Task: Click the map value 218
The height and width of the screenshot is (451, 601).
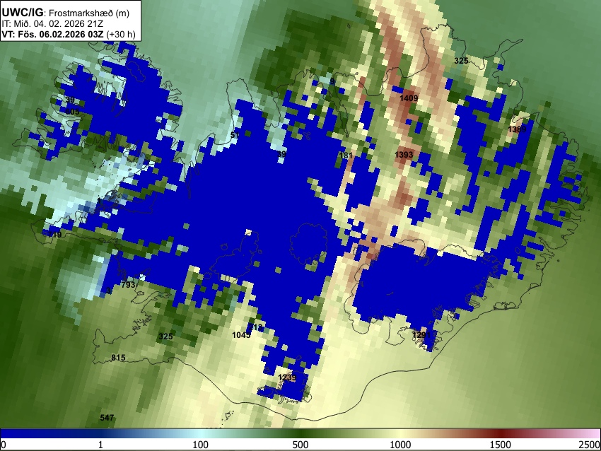Action: (256, 327)
